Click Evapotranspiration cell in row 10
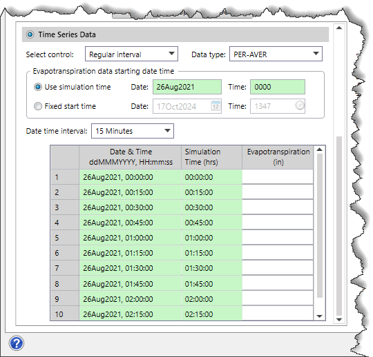Image resolution: width=373 pixels, height=357 pixels. pos(278,314)
